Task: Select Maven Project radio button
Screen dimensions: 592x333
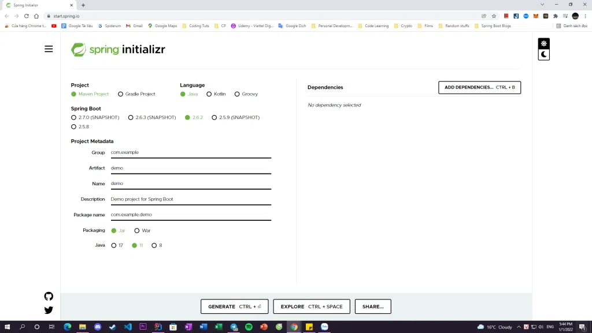Action: pyautogui.click(x=90, y=94)
